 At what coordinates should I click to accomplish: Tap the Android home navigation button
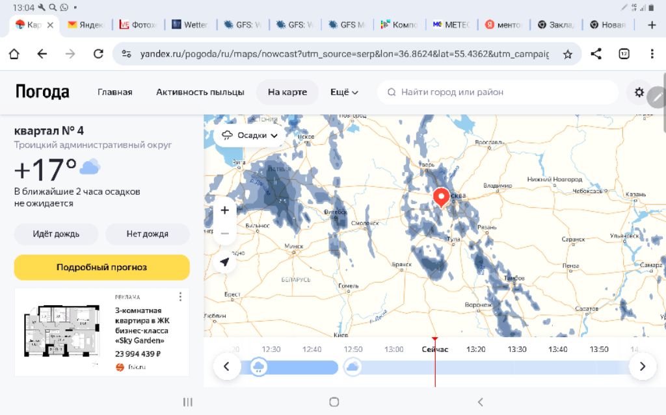click(334, 402)
